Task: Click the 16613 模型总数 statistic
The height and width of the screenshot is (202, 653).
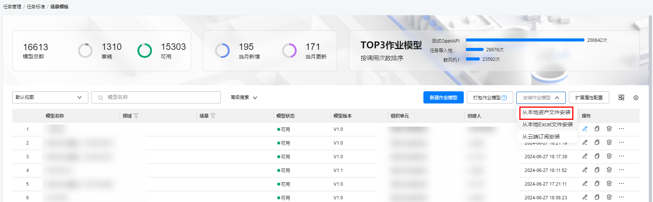Action: [35, 51]
